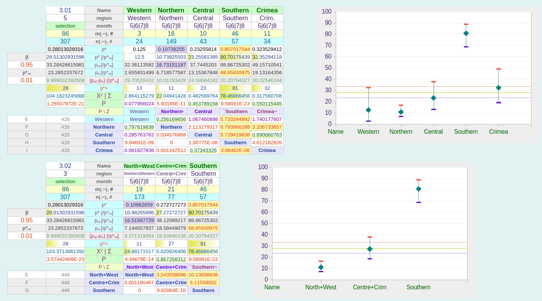Click the highlighted cell 9.793966288
This screenshot has height=301, width=542.
coord(235,127)
